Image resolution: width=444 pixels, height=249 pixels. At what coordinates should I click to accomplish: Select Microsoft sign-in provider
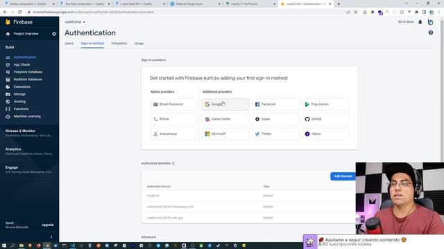(225, 133)
